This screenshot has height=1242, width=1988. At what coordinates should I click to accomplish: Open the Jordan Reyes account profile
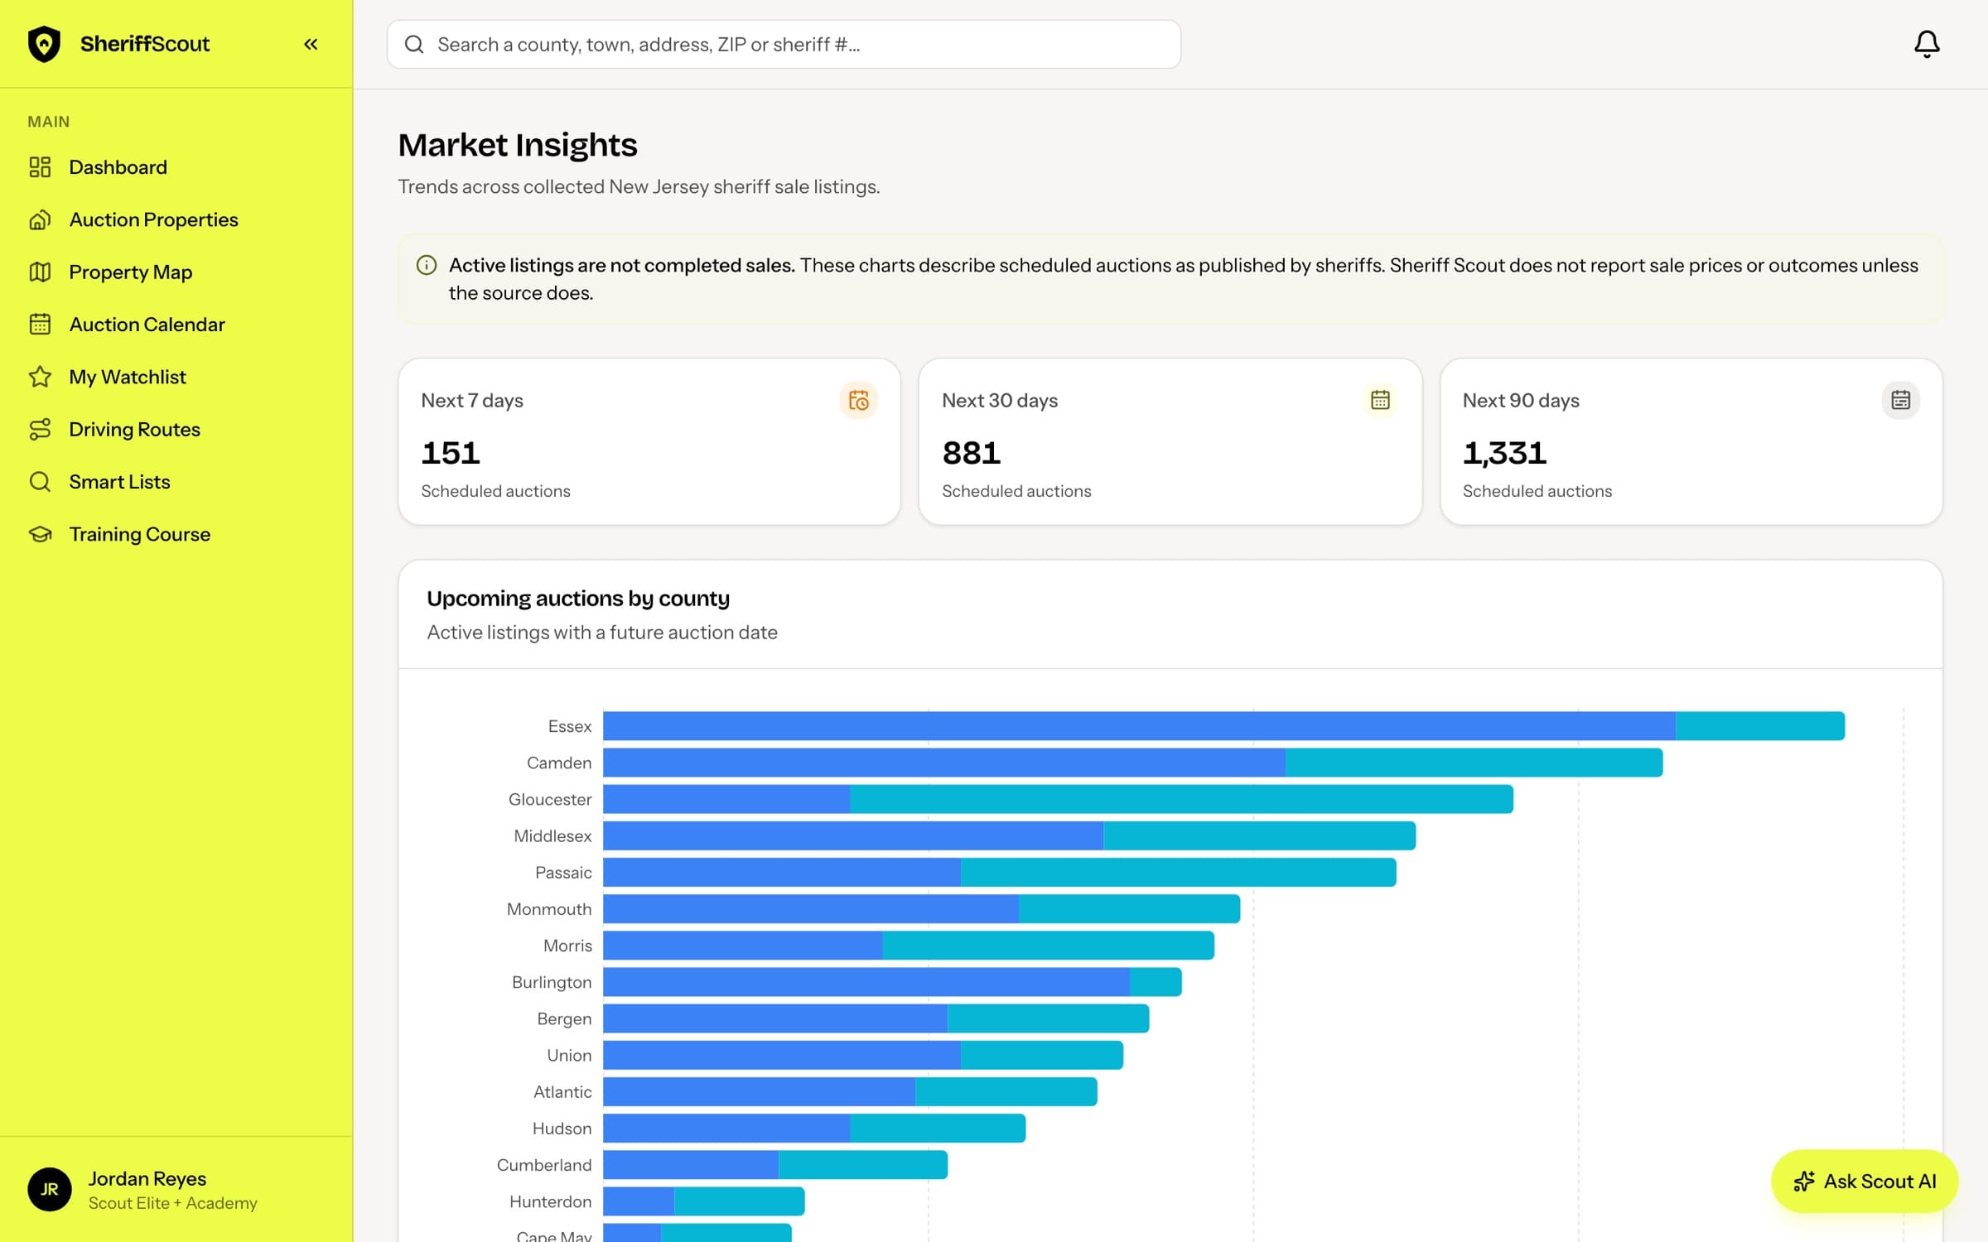coord(176,1189)
